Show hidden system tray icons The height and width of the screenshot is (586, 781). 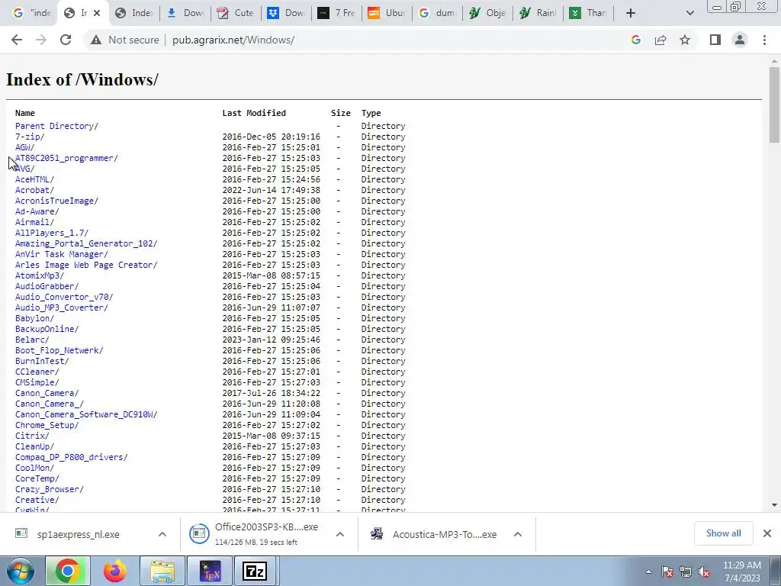(648, 572)
